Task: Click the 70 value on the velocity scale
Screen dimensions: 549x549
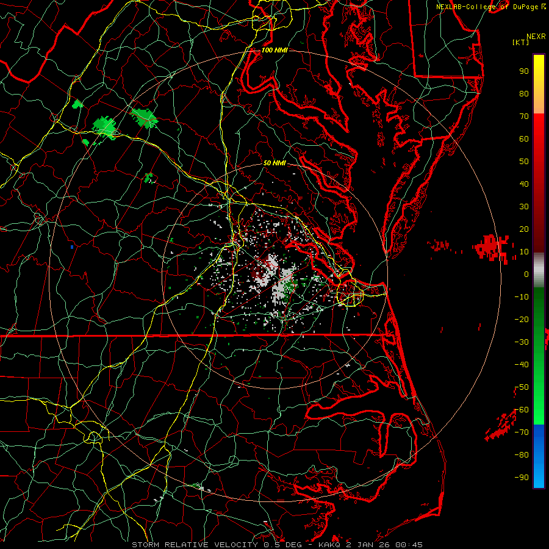Action: (x=524, y=117)
